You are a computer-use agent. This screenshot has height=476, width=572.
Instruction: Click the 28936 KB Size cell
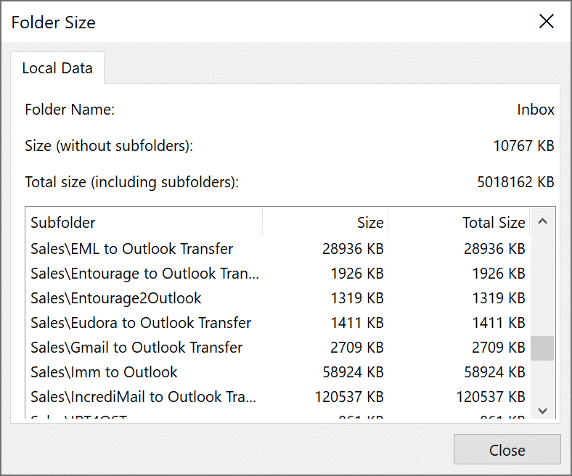[353, 249]
